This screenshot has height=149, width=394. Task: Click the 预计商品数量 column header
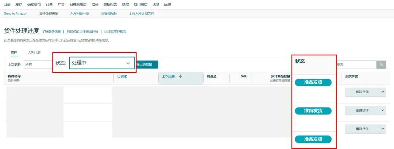tap(281, 76)
